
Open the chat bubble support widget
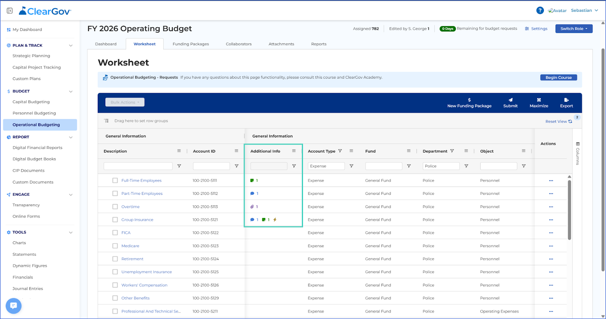(14, 306)
